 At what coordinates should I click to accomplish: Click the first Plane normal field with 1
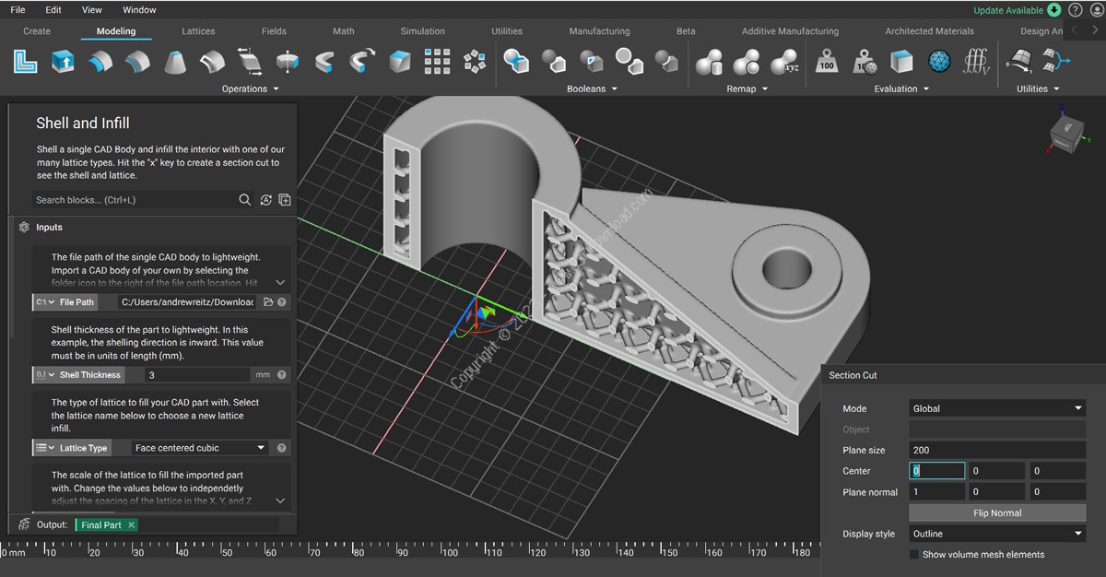(937, 492)
